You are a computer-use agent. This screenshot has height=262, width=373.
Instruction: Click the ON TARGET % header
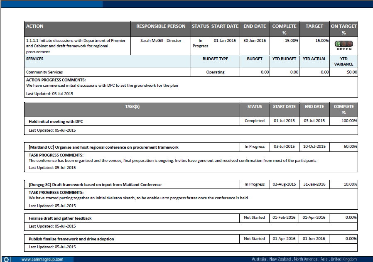[x=344, y=29]
